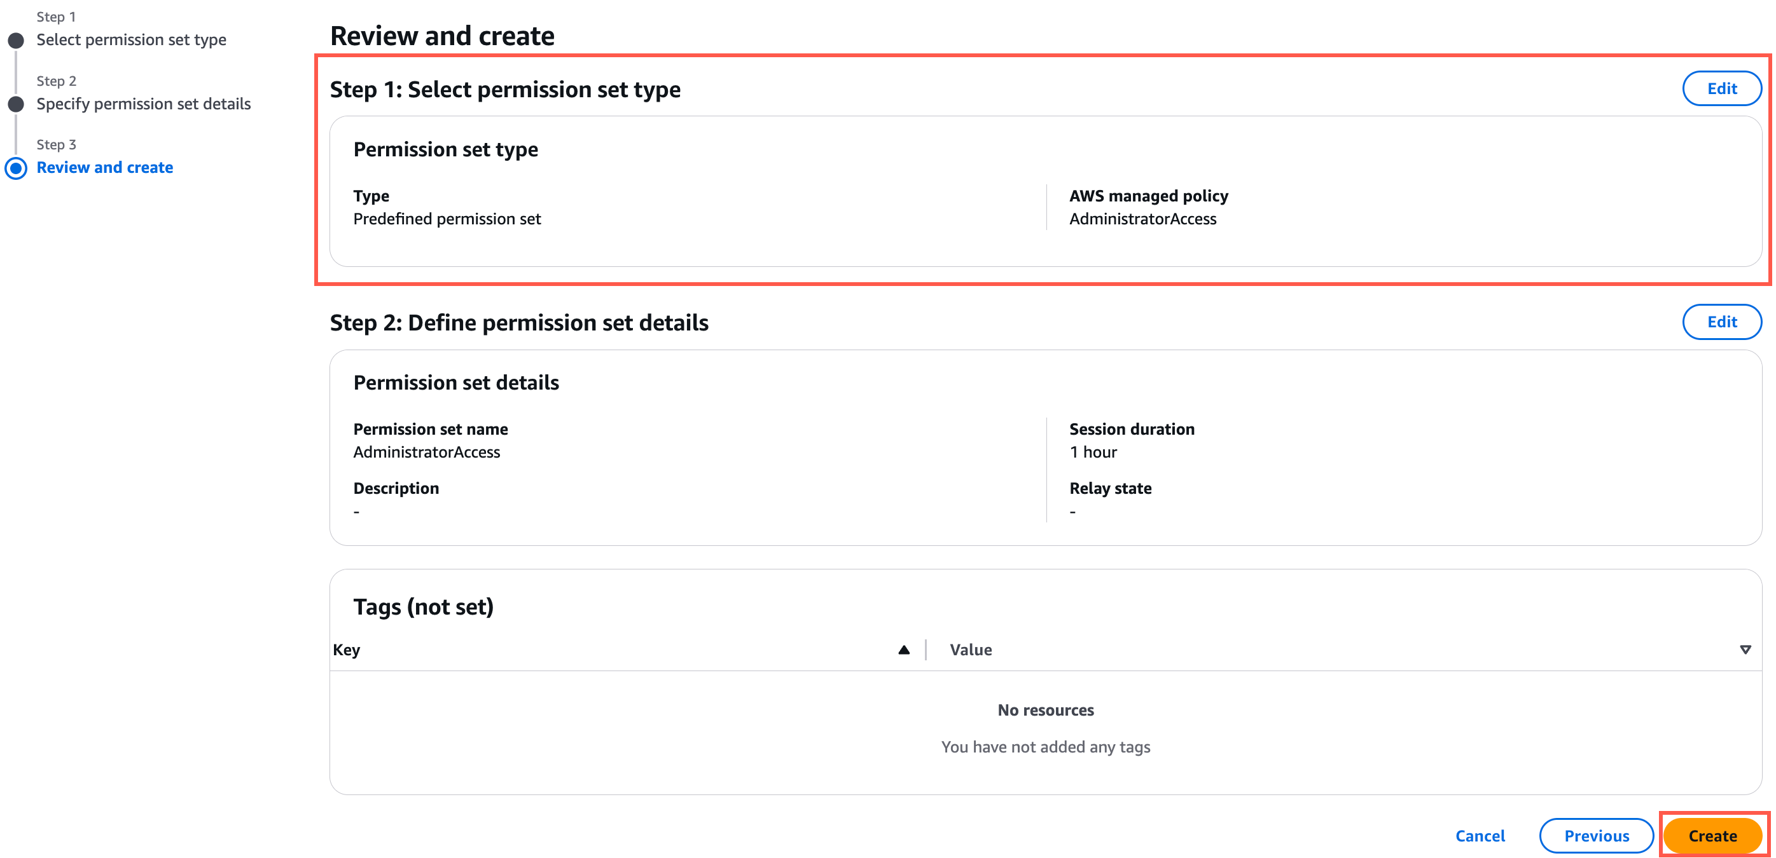Click the Value column header
Screen dimensions: 1776x858
click(970, 650)
